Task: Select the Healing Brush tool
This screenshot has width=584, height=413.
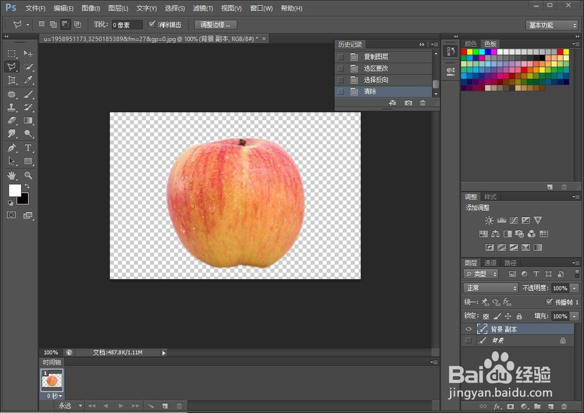Action: (12, 94)
